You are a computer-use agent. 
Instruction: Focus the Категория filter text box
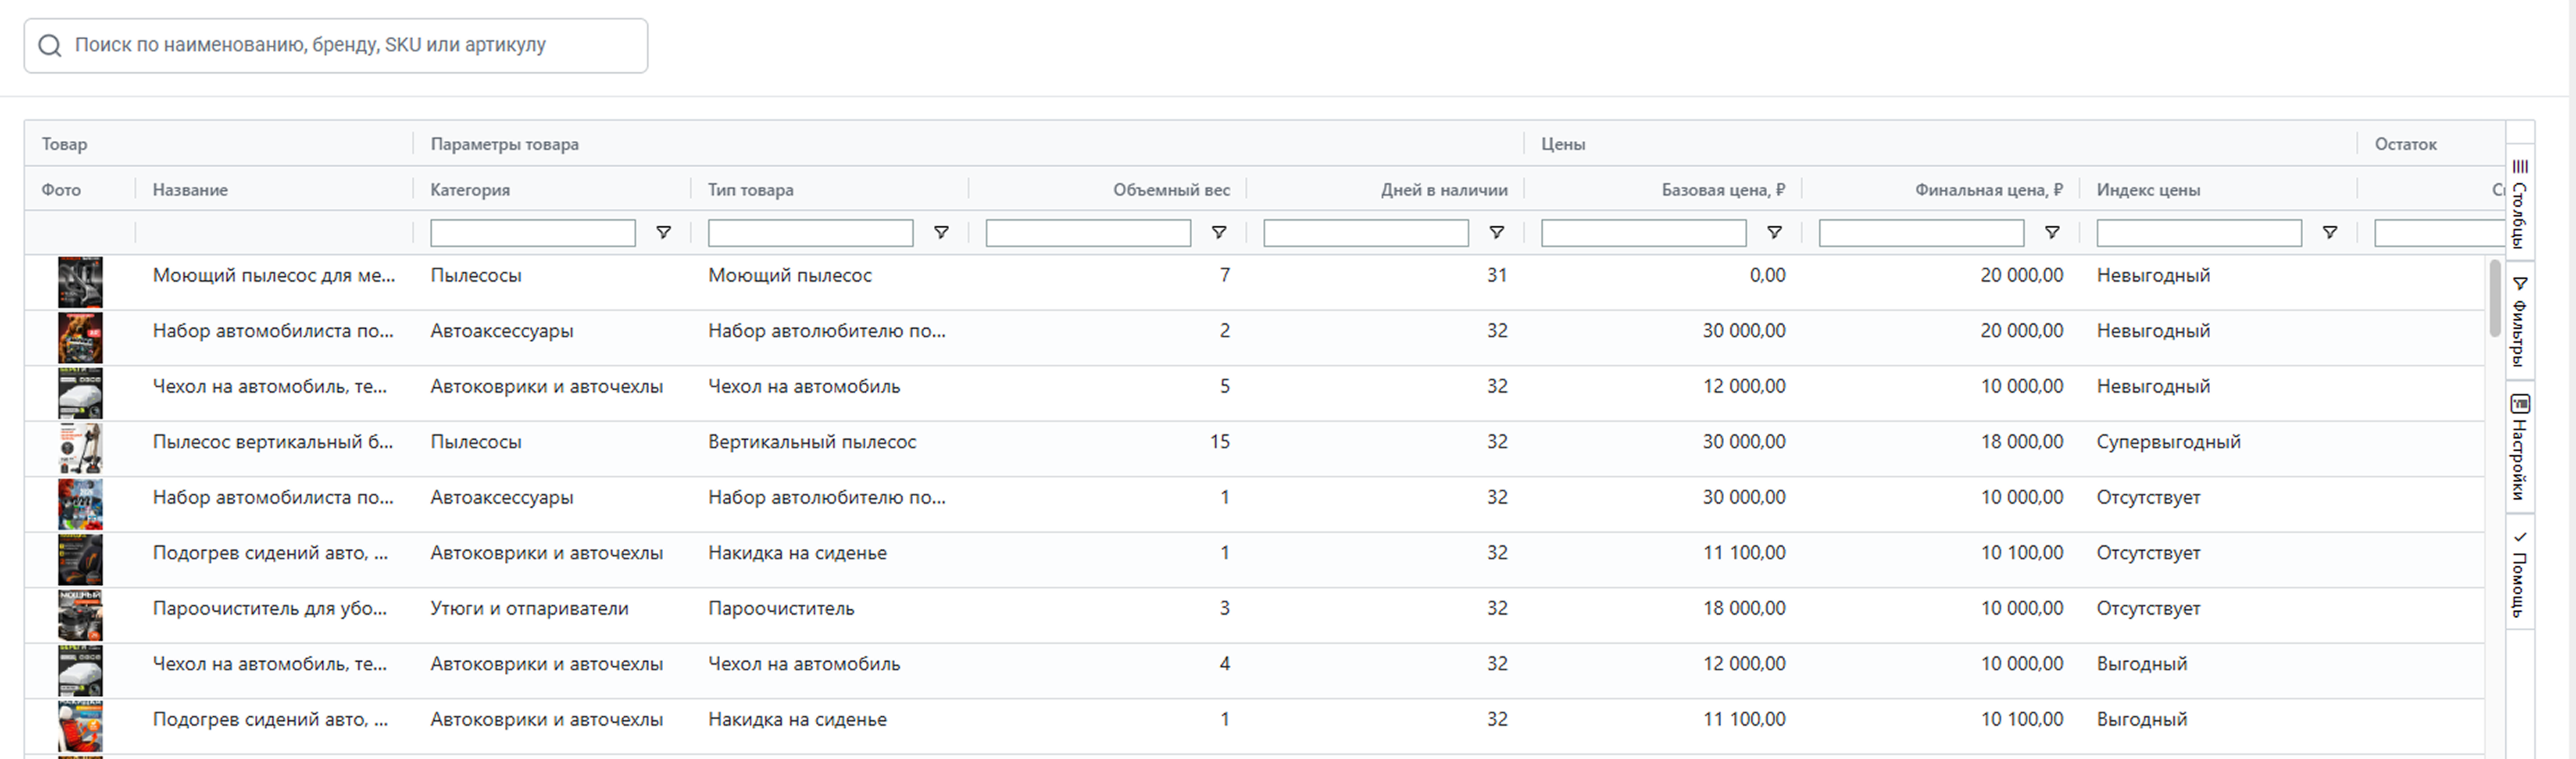[x=532, y=232]
